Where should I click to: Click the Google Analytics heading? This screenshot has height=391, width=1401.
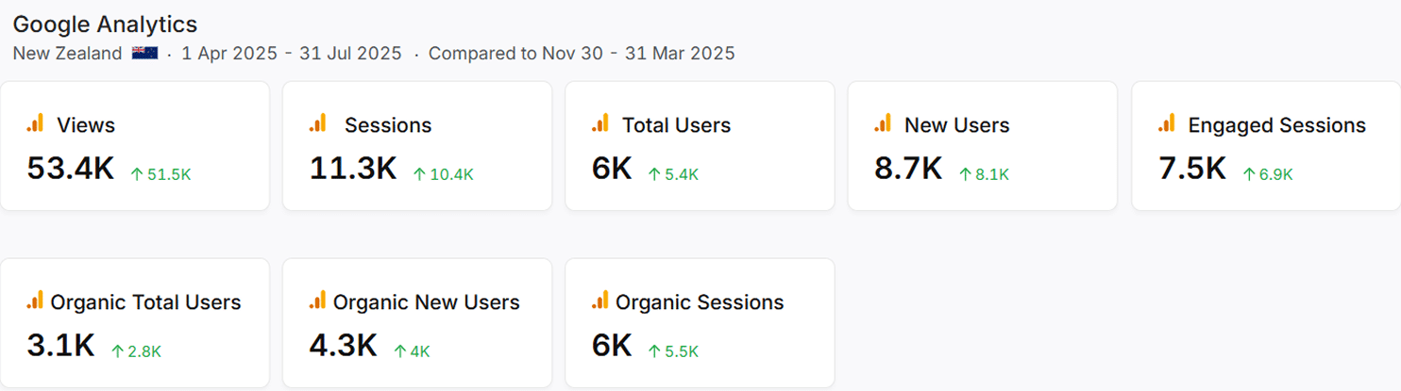point(105,24)
